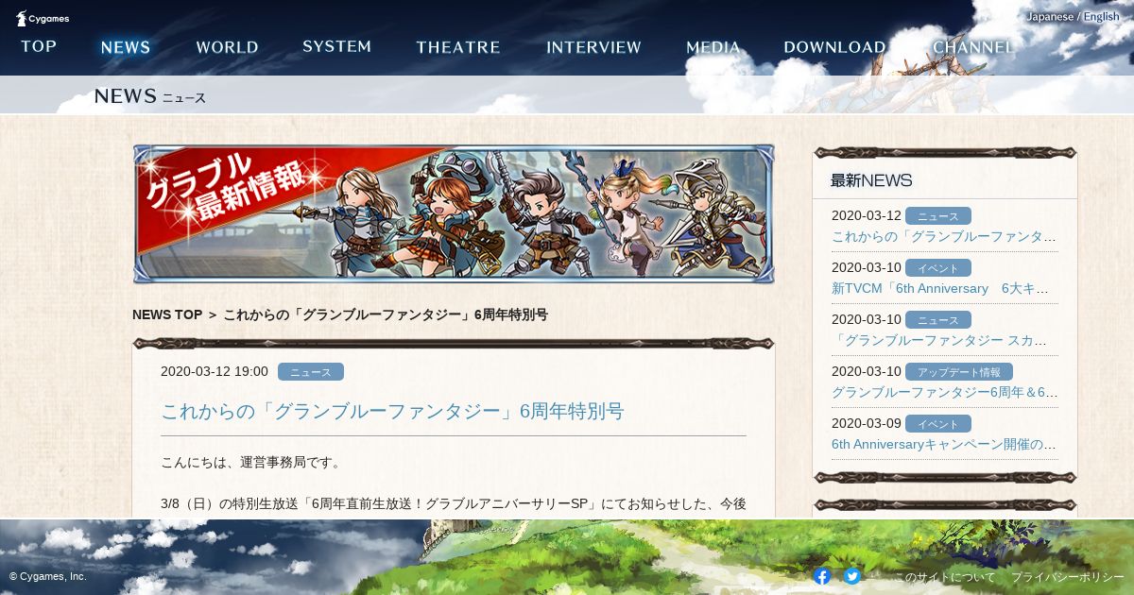Click date text 2020-03-12 19:00
This screenshot has height=595, width=1134.
(x=215, y=371)
